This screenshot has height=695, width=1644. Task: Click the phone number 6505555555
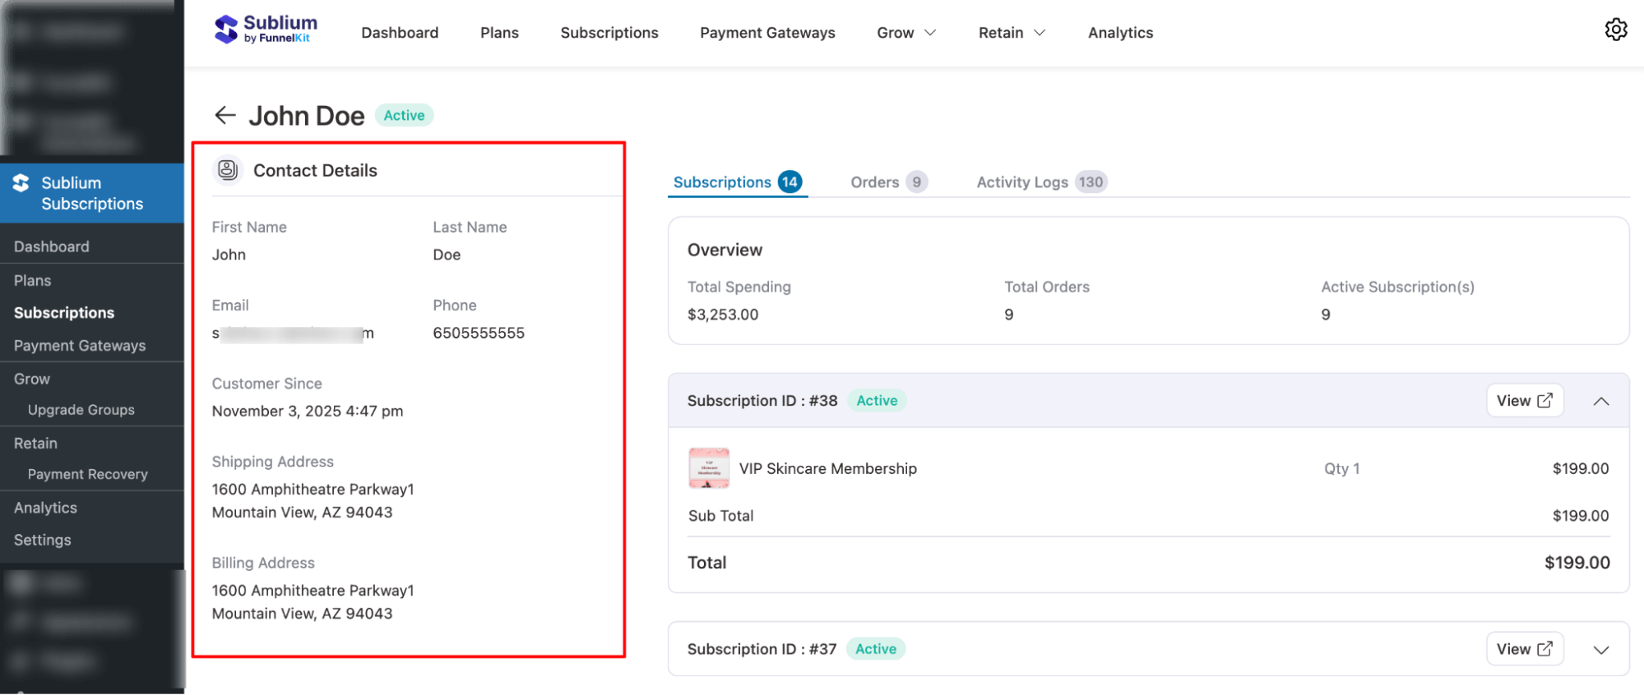pos(479,333)
